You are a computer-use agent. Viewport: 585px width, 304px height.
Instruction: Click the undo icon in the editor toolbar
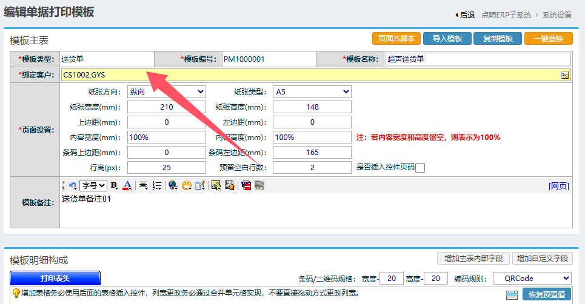coord(72,185)
